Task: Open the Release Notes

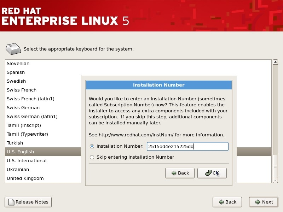Action: pos(28,202)
